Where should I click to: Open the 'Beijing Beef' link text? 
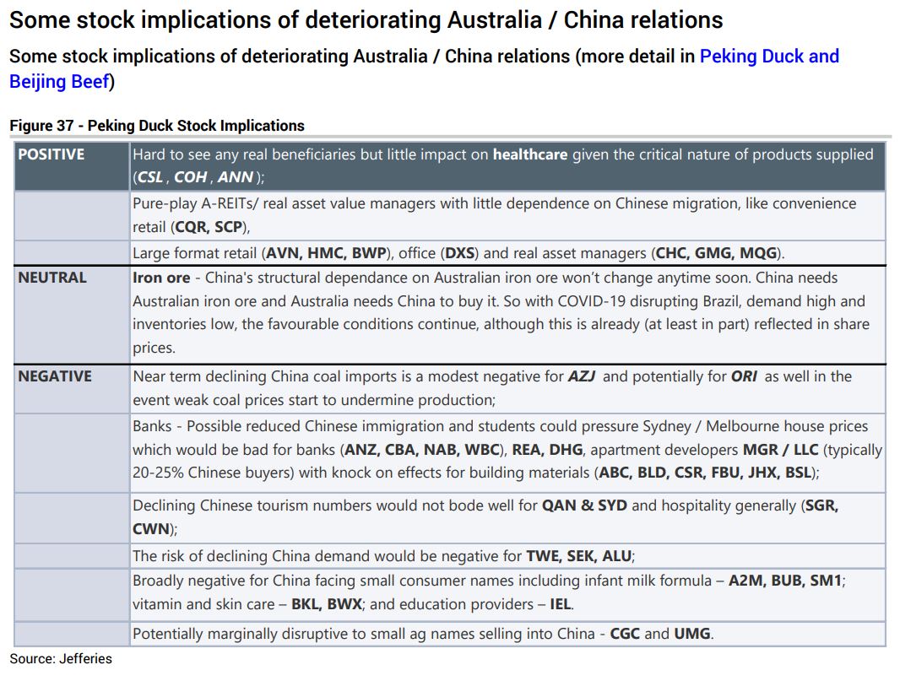tap(59, 82)
